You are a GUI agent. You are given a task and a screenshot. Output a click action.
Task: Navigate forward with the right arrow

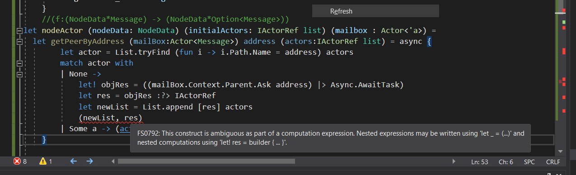(89, 161)
